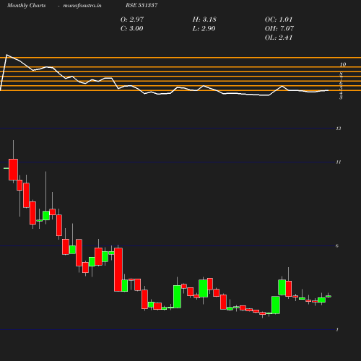Click the price axis label 1
361x361 pixels.
point(337,329)
